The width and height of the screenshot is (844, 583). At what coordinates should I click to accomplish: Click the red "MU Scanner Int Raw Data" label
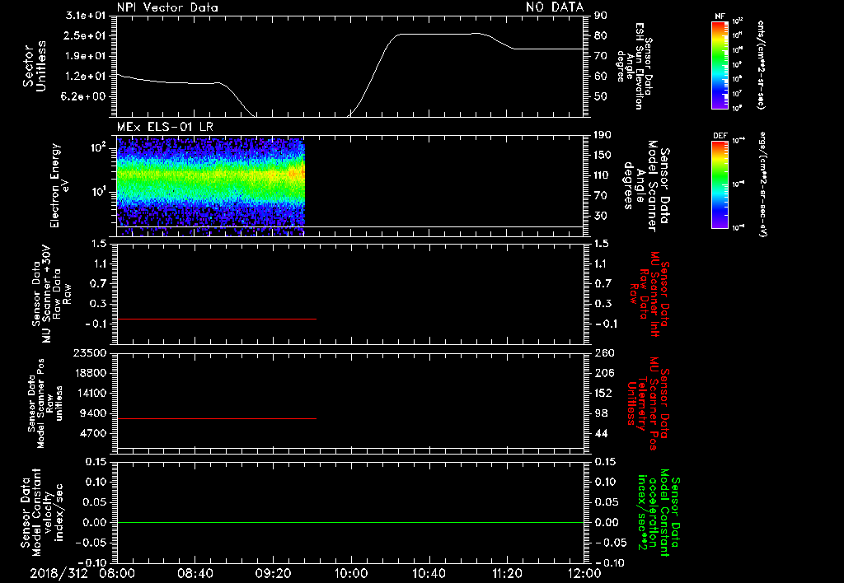coord(649,294)
